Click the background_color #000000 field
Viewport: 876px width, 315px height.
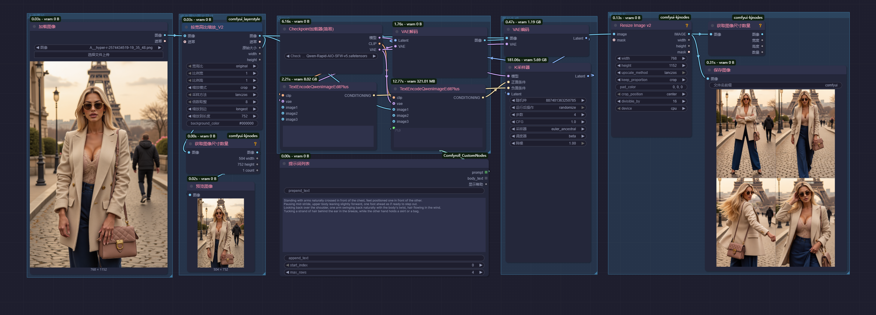click(x=222, y=123)
